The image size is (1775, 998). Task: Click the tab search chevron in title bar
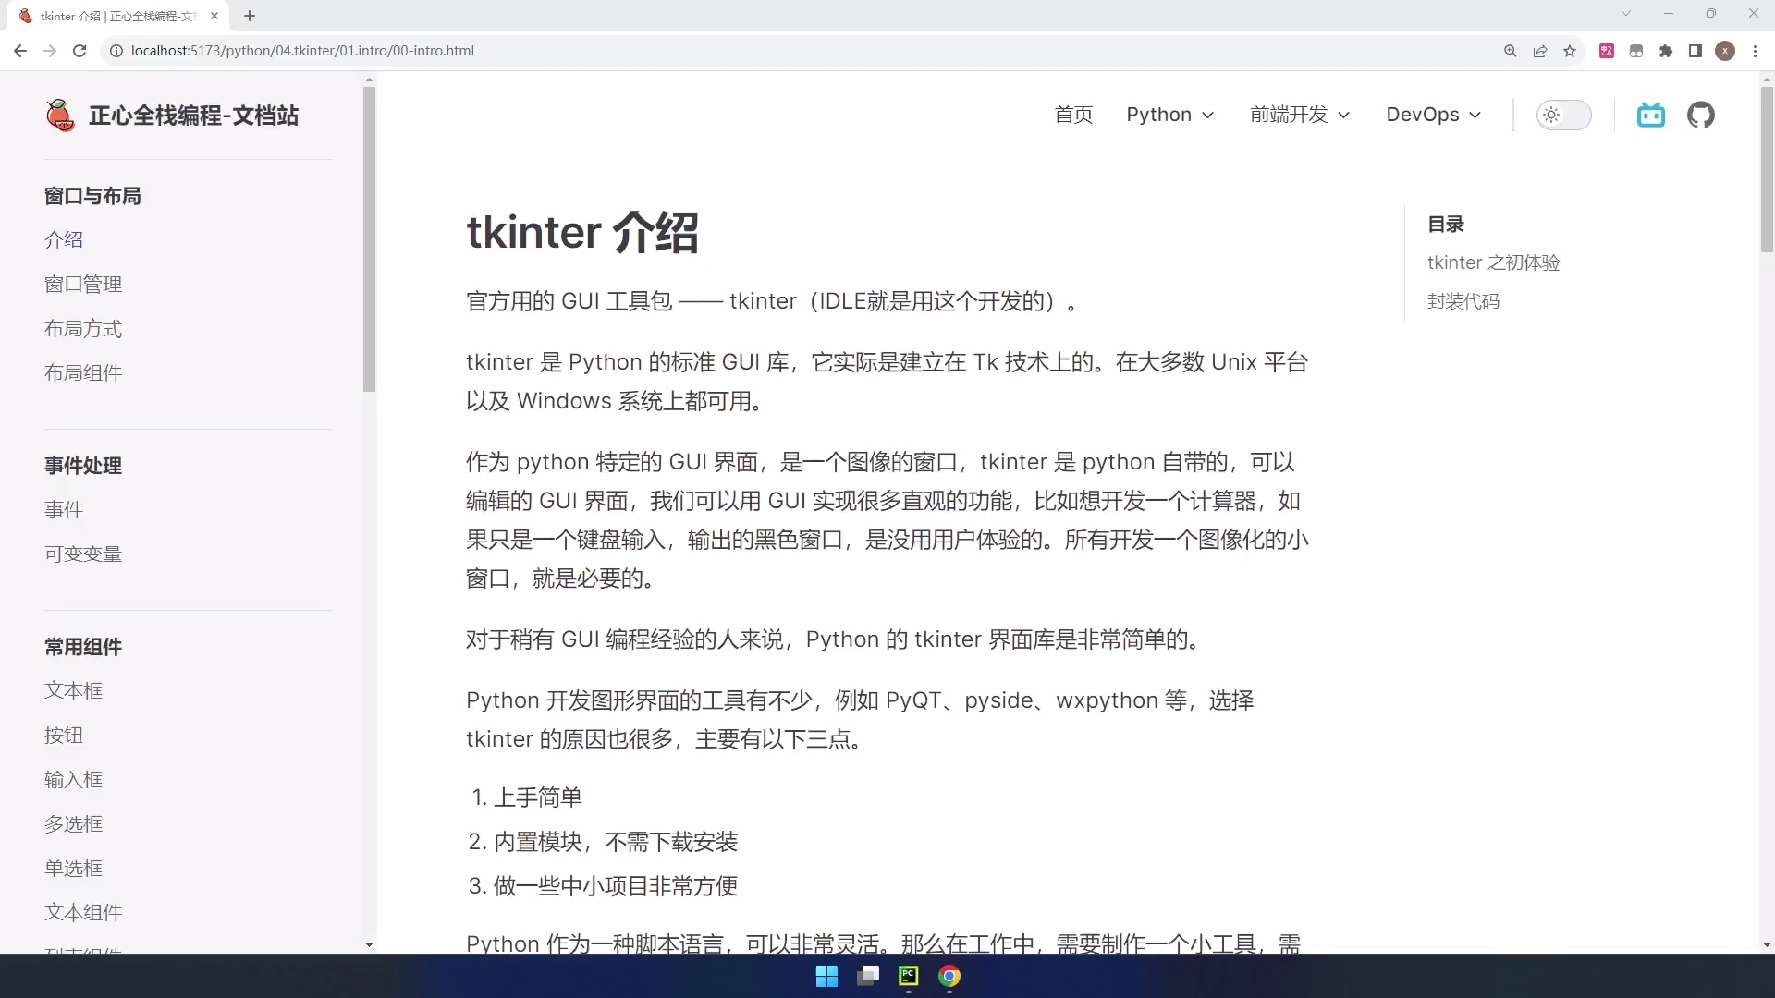point(1626,14)
